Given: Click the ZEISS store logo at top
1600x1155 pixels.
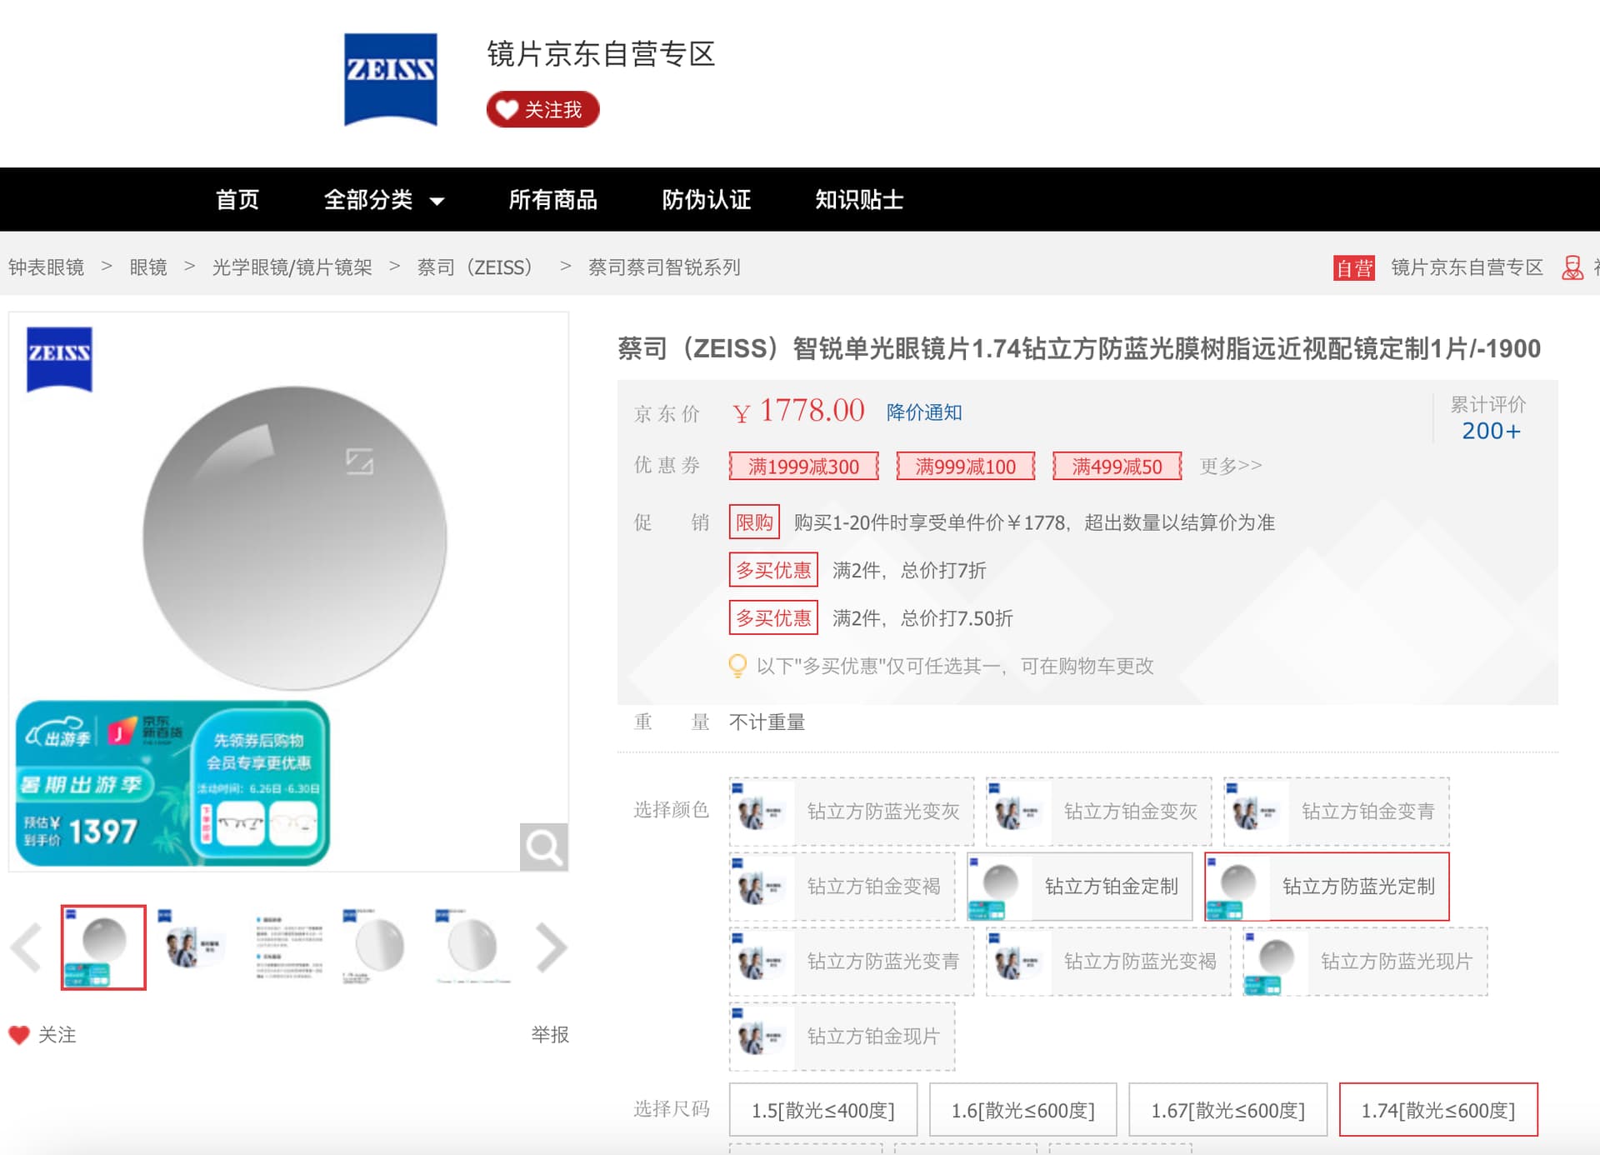Looking at the screenshot, I should [x=391, y=79].
